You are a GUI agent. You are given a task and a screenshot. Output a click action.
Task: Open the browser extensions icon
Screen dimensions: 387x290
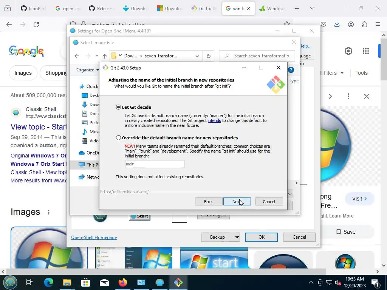click(364, 24)
